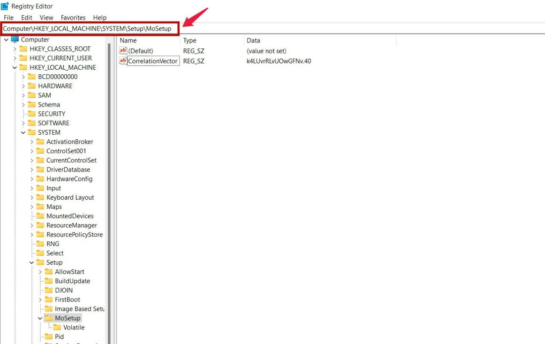Click the "(value not set)" data cell
This screenshot has width=545, height=344.
click(x=267, y=51)
